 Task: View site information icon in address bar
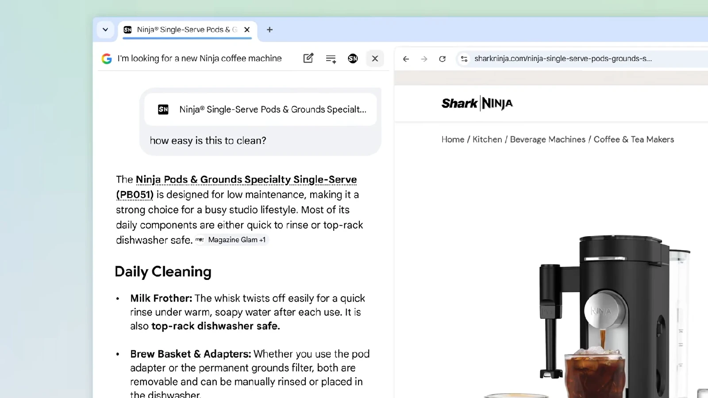464,59
